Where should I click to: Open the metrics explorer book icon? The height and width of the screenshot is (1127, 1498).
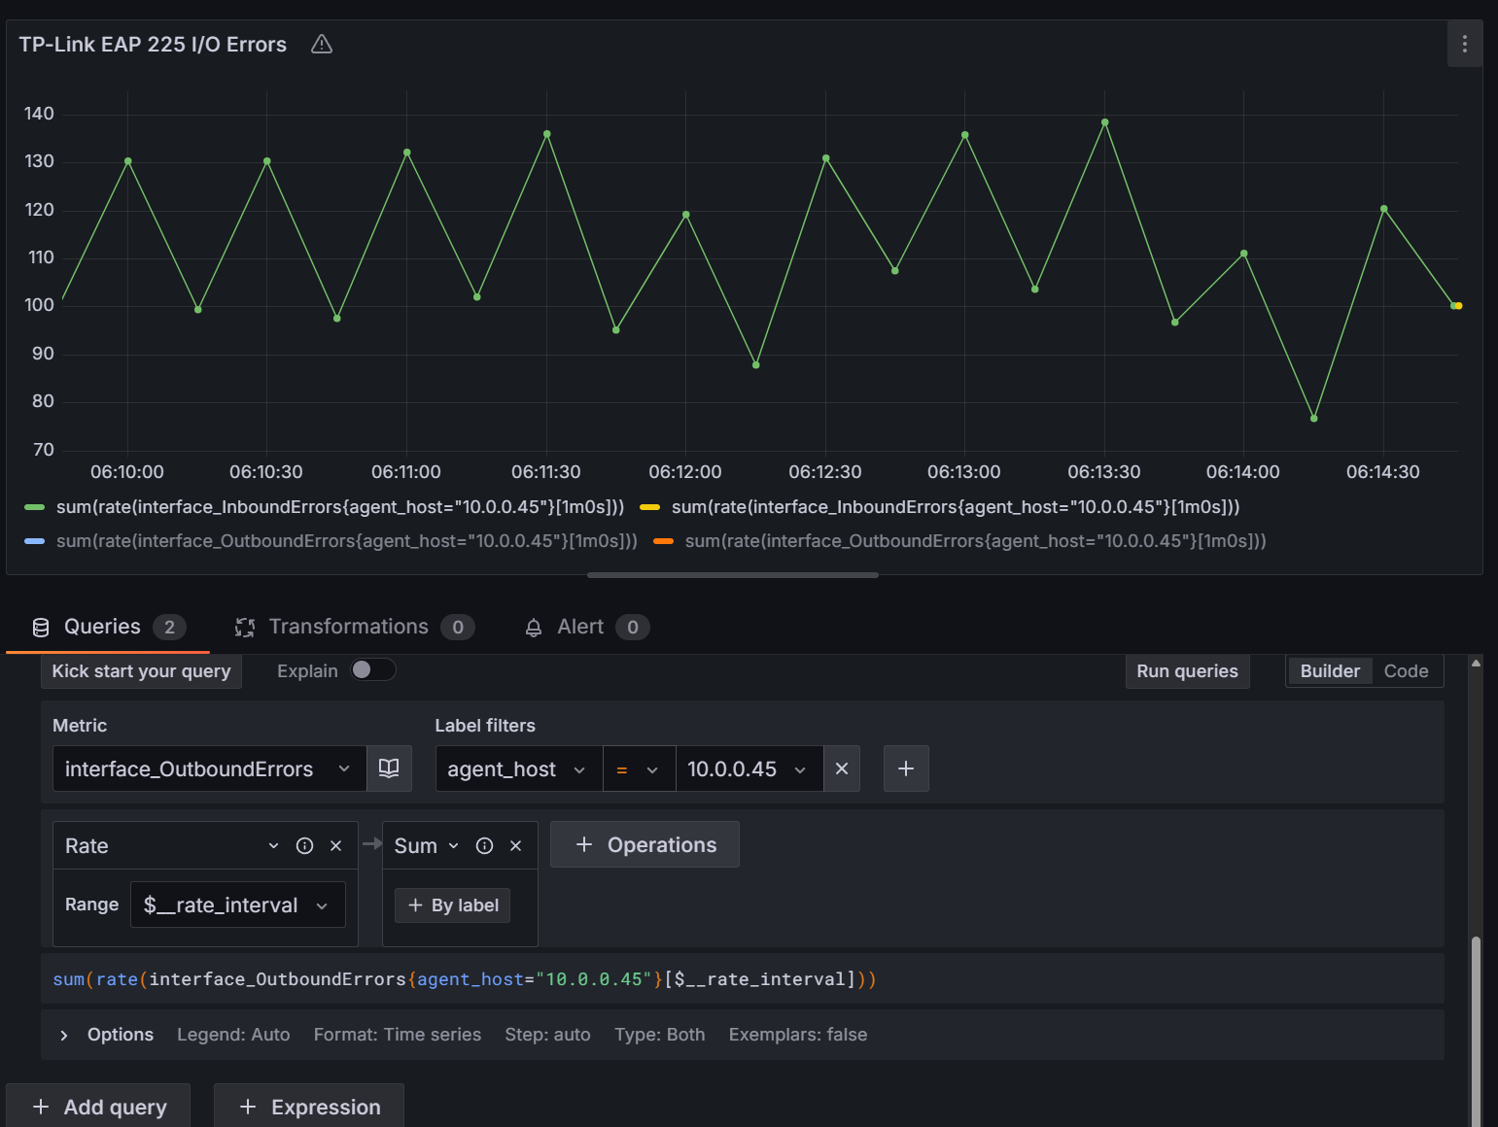389,768
